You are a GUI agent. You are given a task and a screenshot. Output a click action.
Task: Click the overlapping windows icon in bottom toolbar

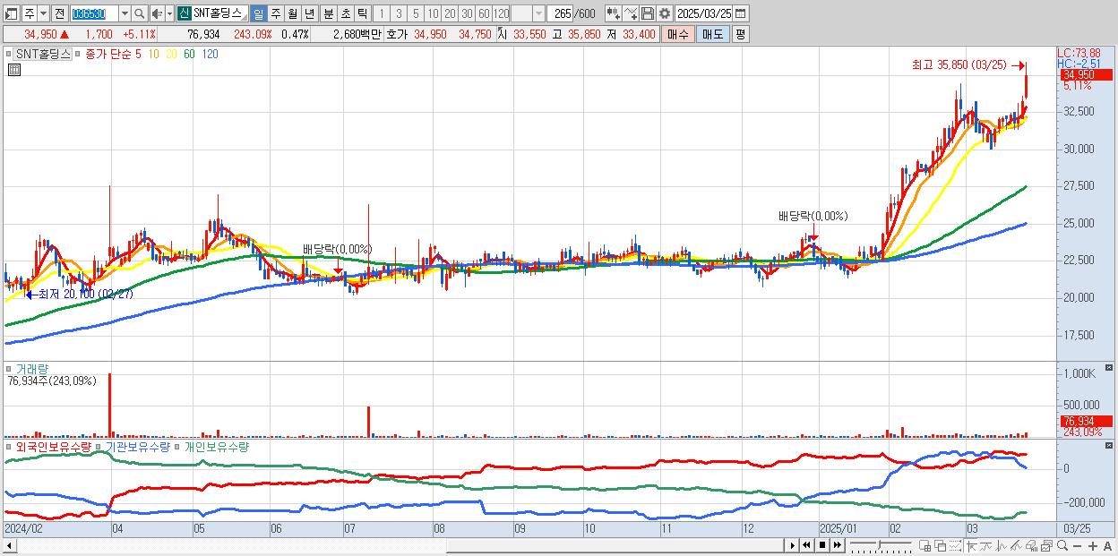(941, 545)
